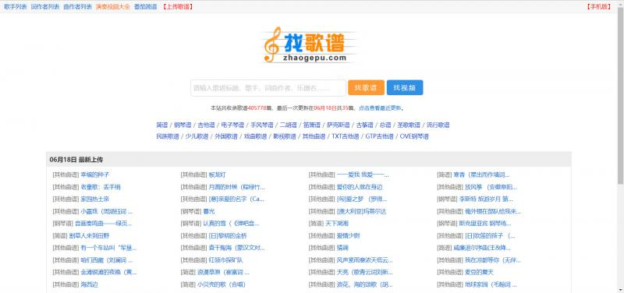The height and width of the screenshot is (293, 624).
Task: Open the 歌手列表 singer list link
Action: click(16, 7)
